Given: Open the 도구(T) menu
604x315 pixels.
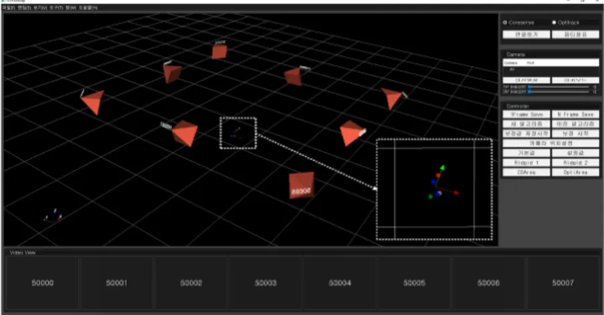Looking at the screenshot, I should (56, 7).
